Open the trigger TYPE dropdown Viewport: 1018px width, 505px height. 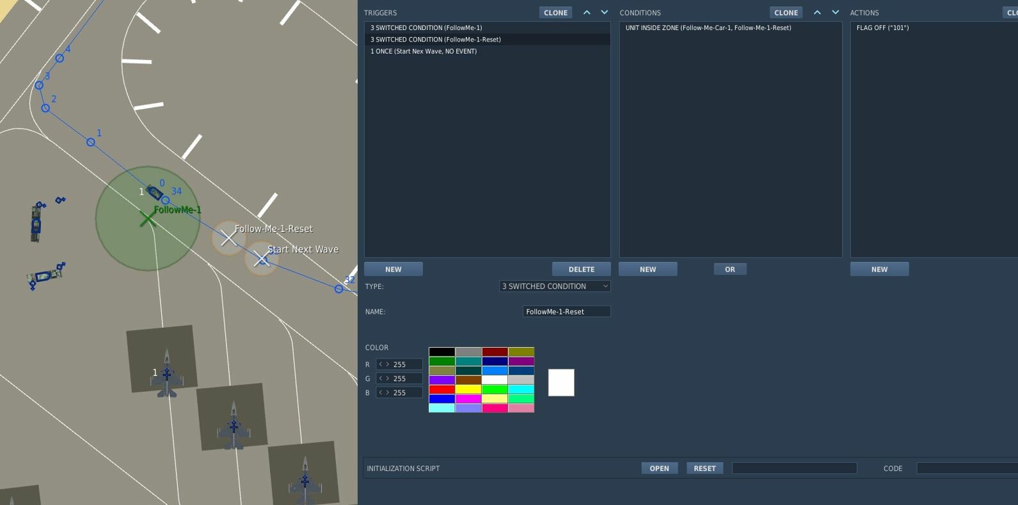(x=555, y=286)
